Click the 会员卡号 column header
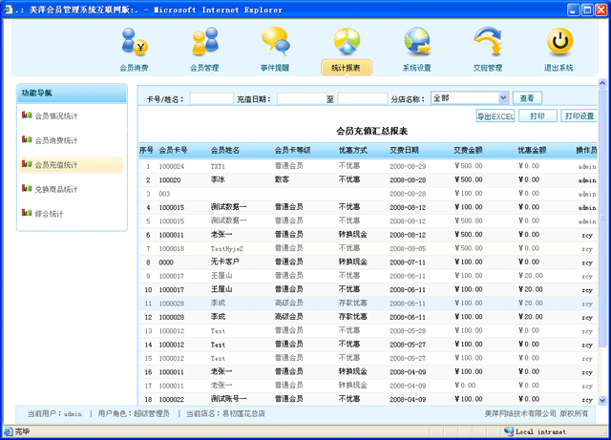Image resolution: width=611 pixels, height=440 pixels. click(x=173, y=150)
